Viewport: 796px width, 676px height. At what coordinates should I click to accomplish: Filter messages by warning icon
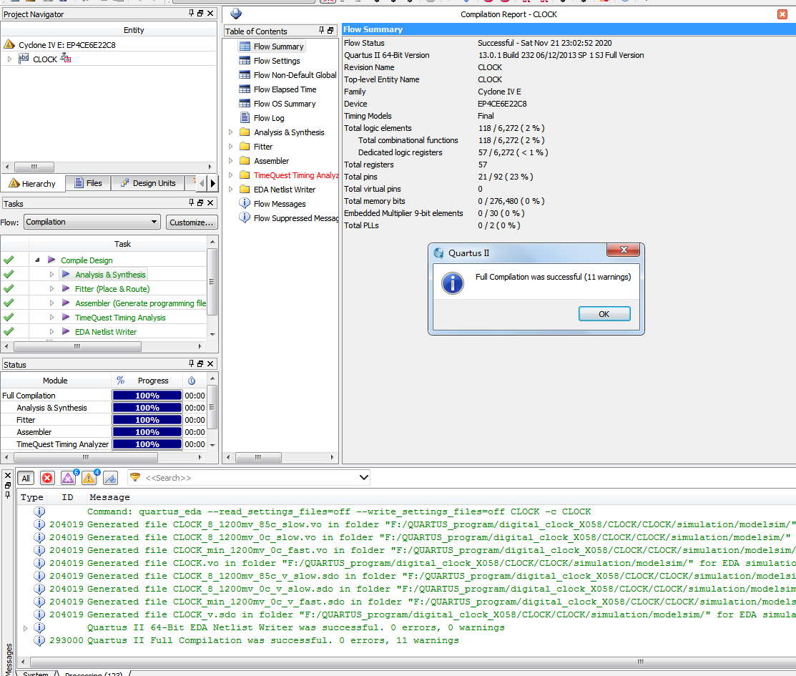pyautogui.click(x=89, y=479)
